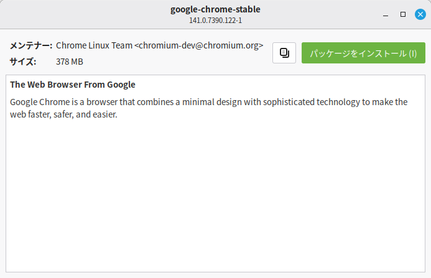The width and height of the screenshot is (431, 278).
Task: Click the version number 141.0.7390.122-1
Action: click(215, 20)
